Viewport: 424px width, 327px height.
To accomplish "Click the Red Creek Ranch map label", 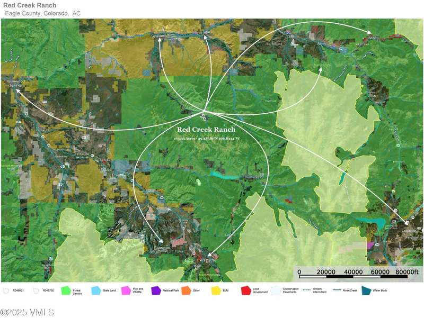I will (x=206, y=129).
